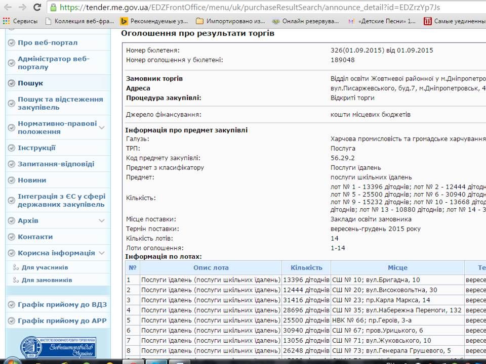The image size is (486, 364).
Task: Click the Windows Start button
Action: tap(11, 361)
